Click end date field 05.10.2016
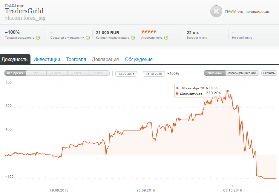Screen dimensions: 279x193 (x=154, y=74)
